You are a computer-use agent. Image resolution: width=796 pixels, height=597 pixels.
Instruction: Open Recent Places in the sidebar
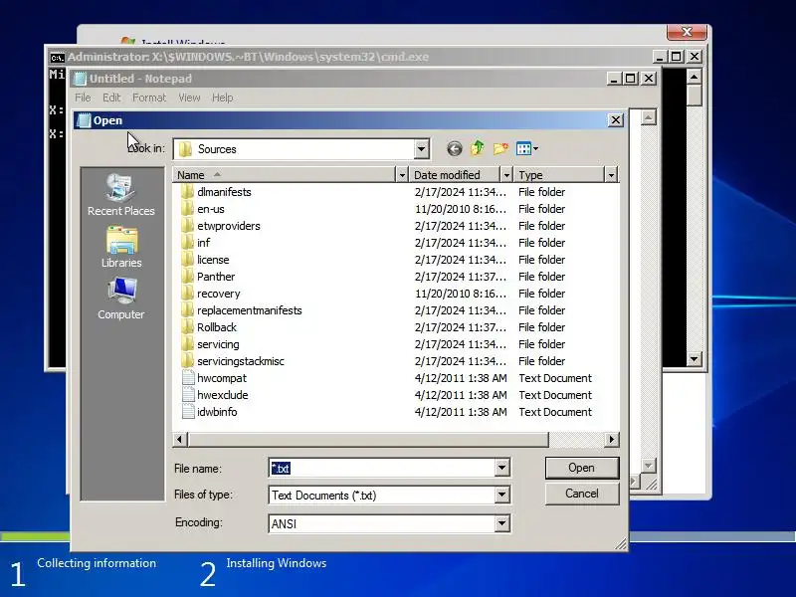click(120, 195)
